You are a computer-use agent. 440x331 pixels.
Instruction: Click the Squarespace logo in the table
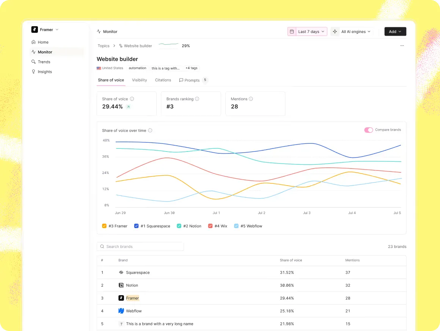[x=121, y=272]
